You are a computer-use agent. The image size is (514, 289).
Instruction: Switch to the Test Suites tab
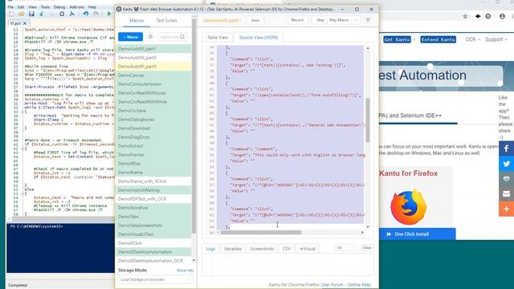tap(166, 20)
